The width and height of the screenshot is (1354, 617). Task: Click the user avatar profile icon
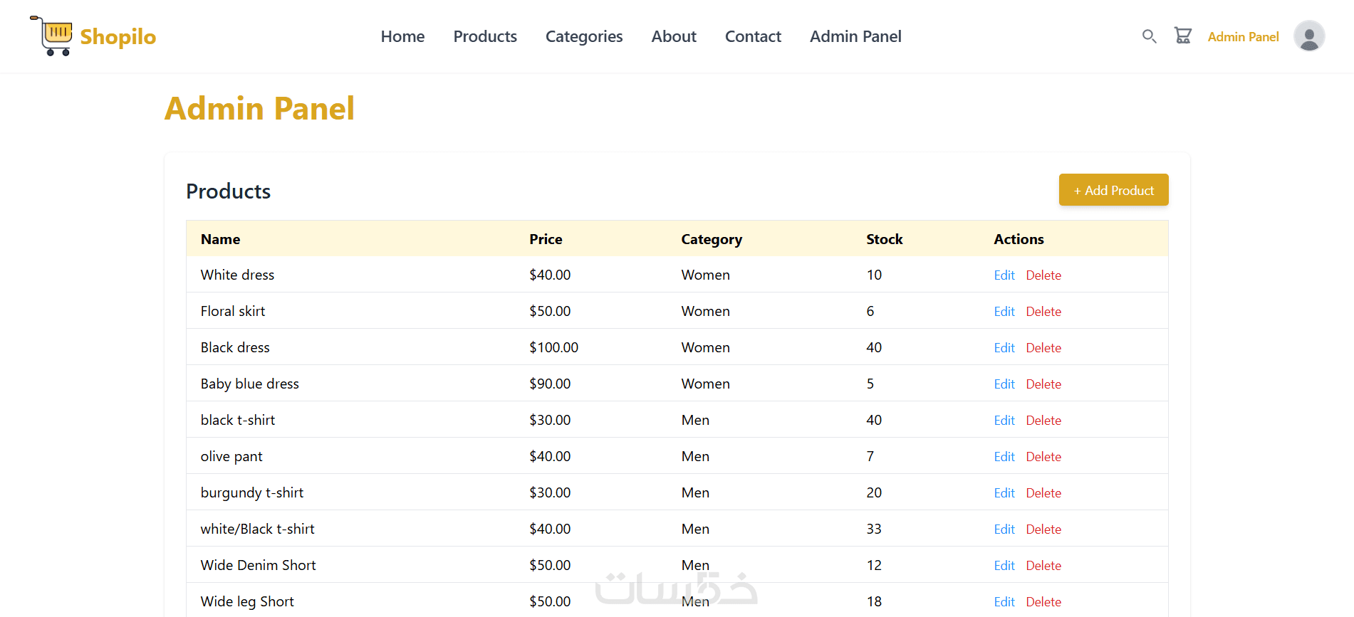pos(1308,36)
